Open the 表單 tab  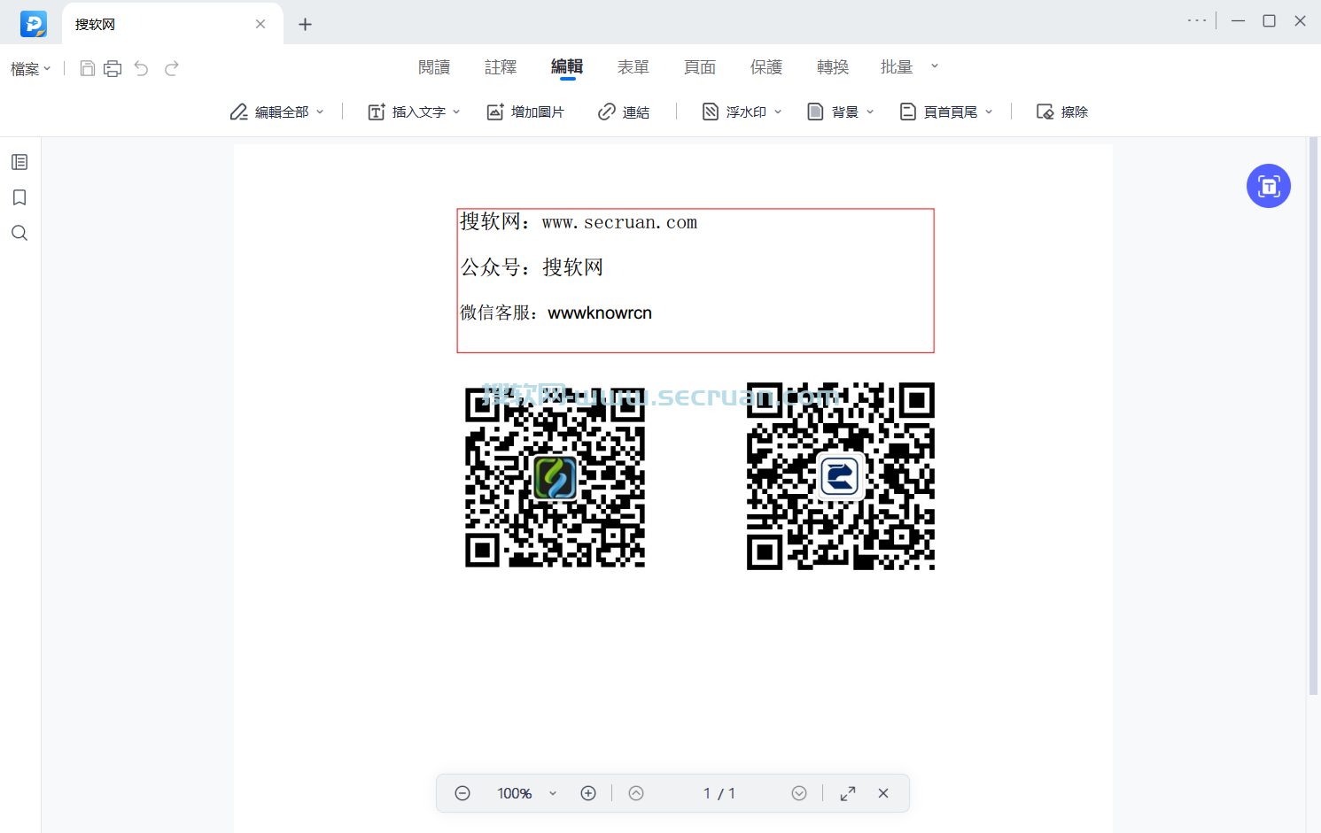pos(633,67)
